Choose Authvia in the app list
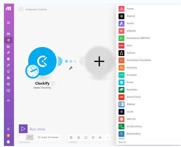The height and width of the screenshot is (147, 181). 149,53
